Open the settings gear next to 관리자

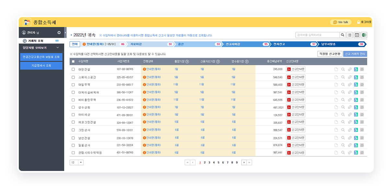pyautogui.click(x=59, y=33)
